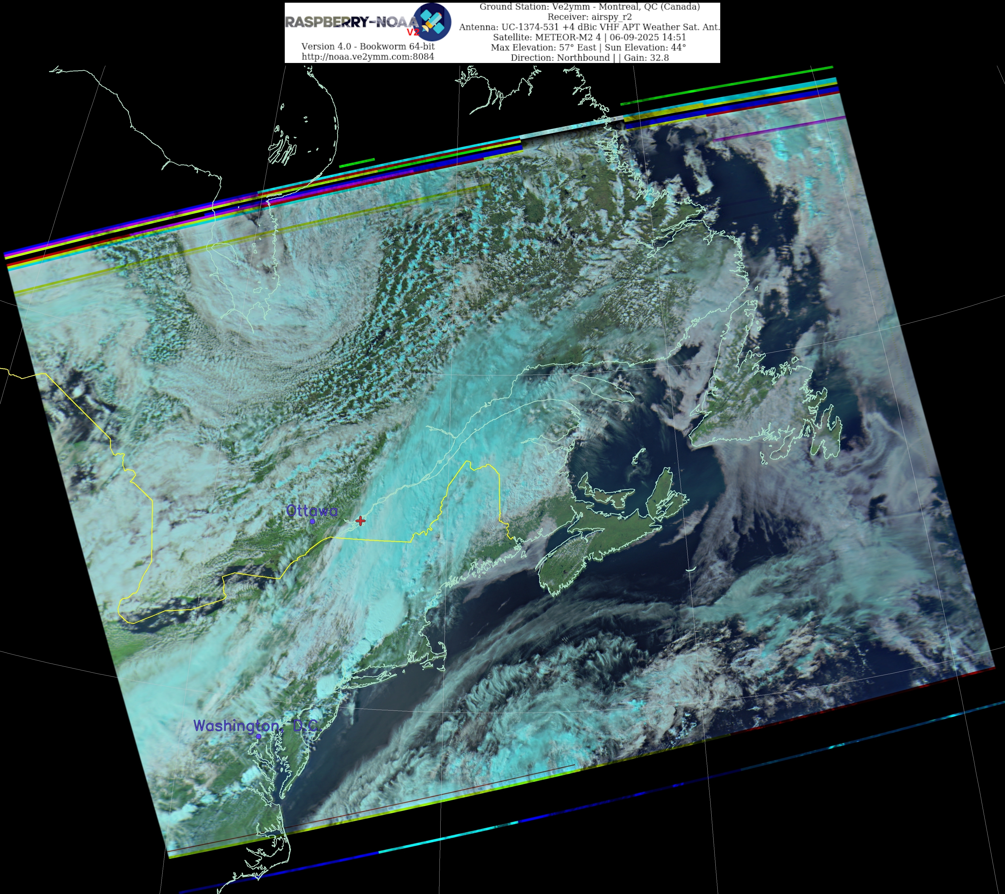Open the http://noaa.ve2ymm.com:8084 URL text
The width and height of the screenshot is (1005, 894).
click(368, 57)
